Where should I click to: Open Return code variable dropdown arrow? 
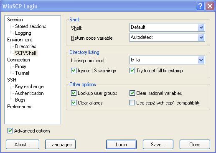(201, 37)
